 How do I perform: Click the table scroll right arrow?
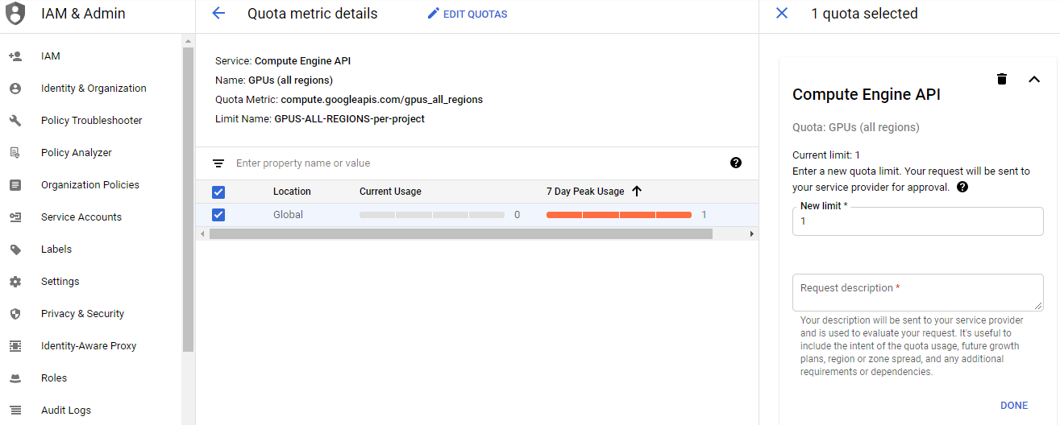tap(751, 233)
